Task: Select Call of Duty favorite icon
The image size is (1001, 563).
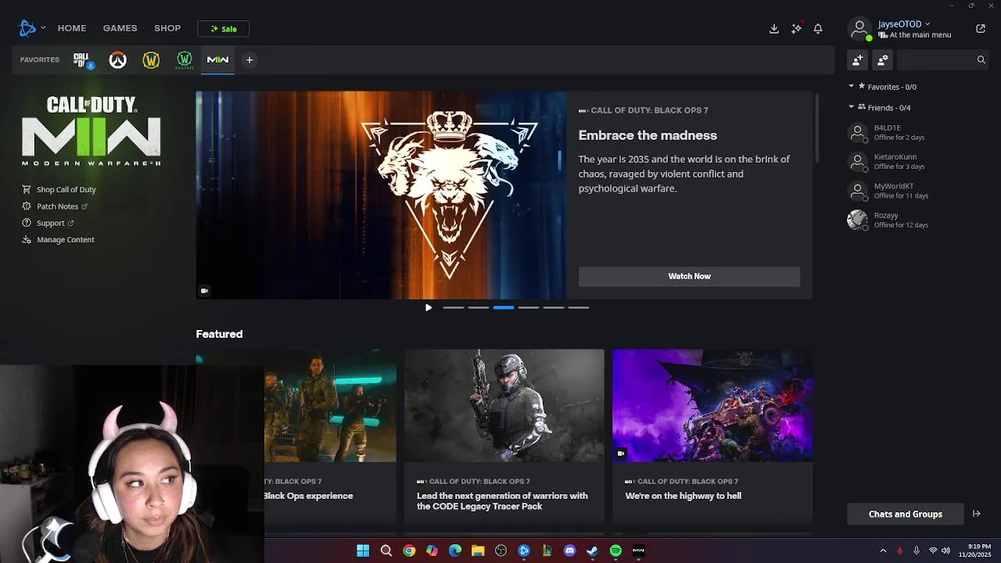Action: pyautogui.click(x=82, y=60)
